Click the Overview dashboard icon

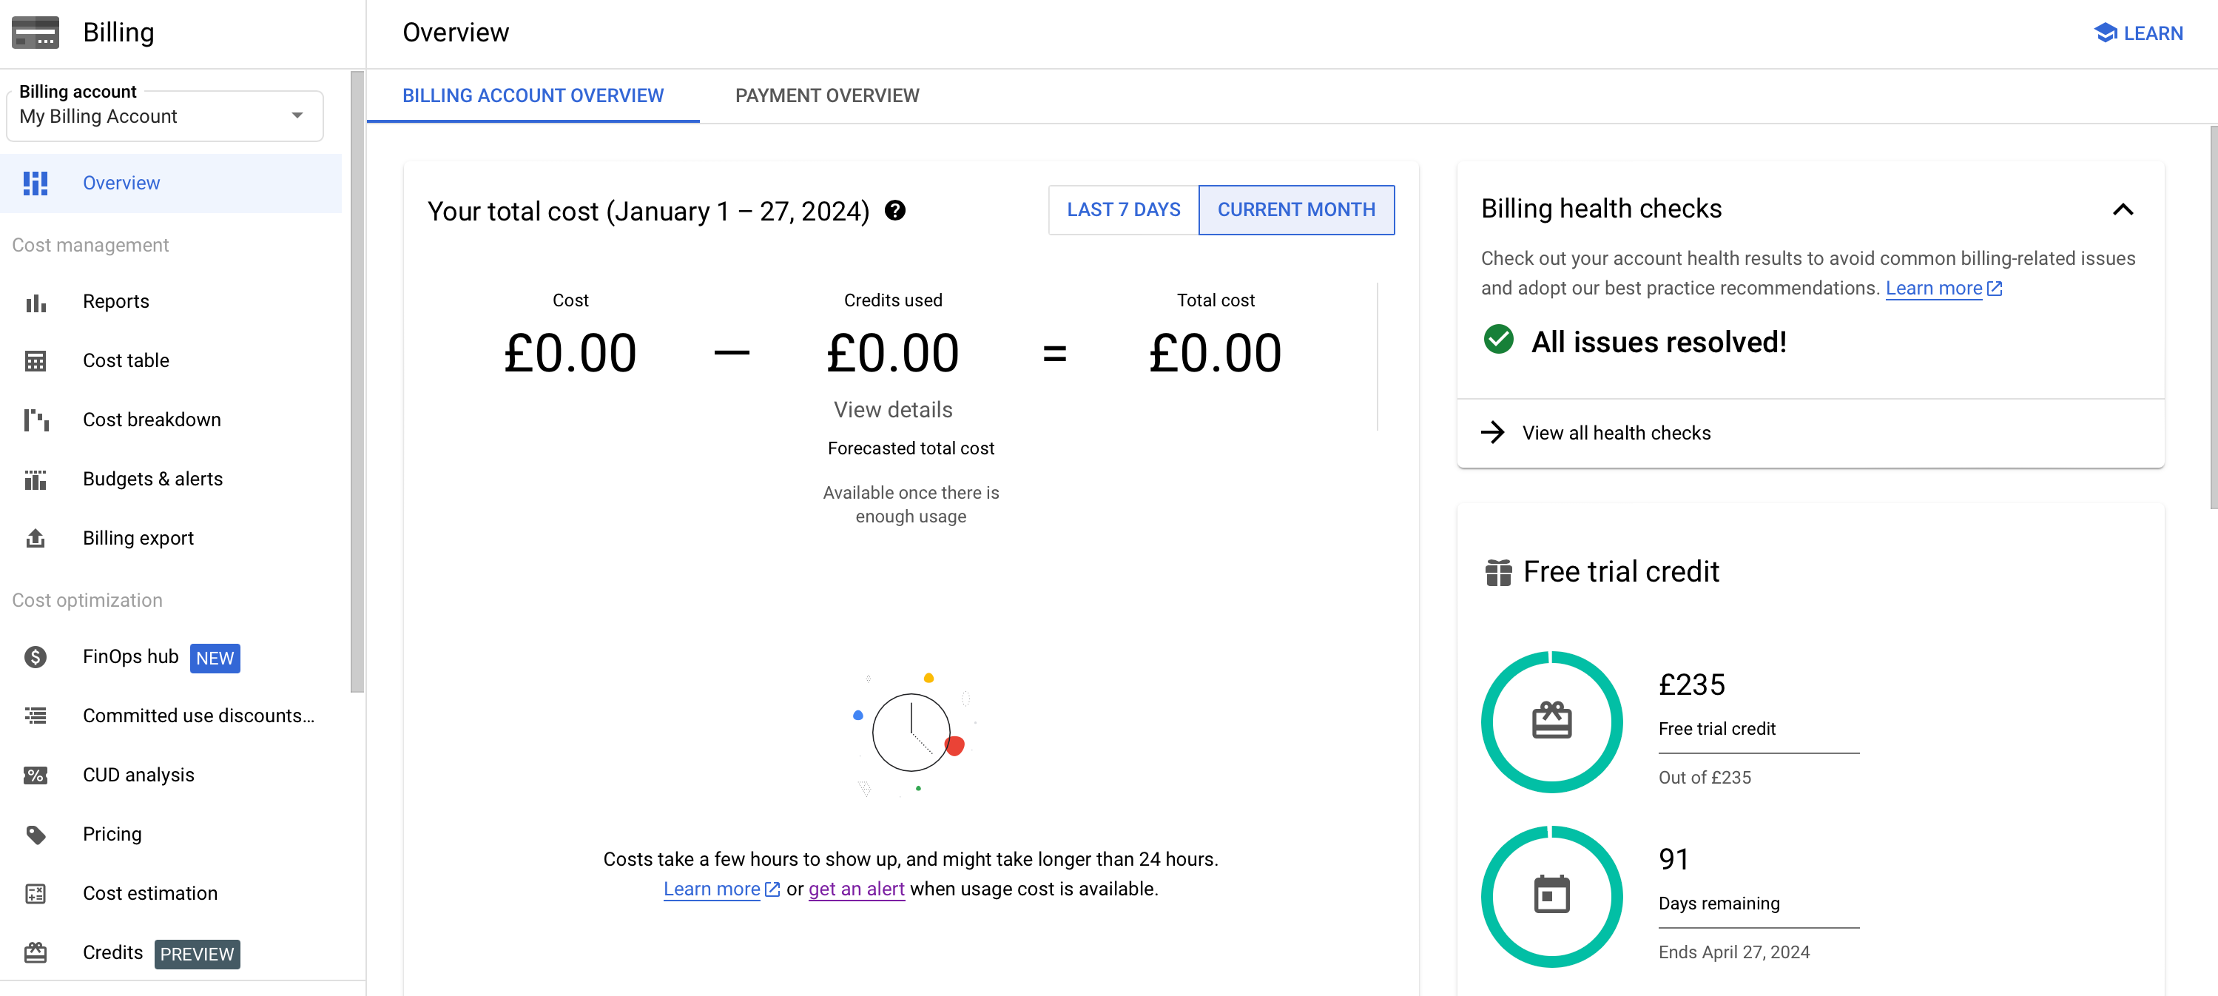36,184
